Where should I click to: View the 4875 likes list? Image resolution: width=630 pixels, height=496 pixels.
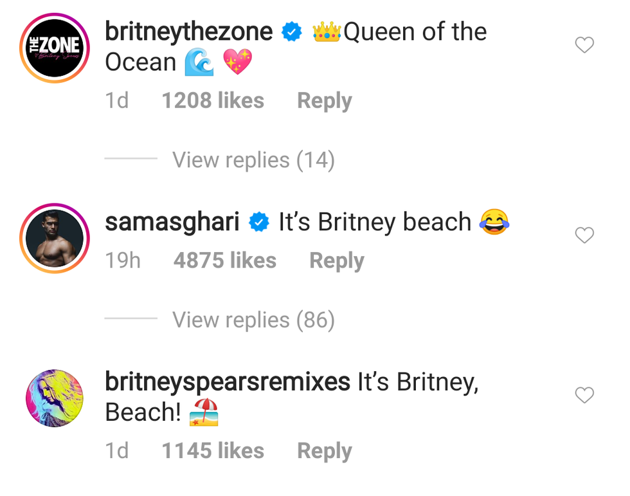[x=225, y=261]
